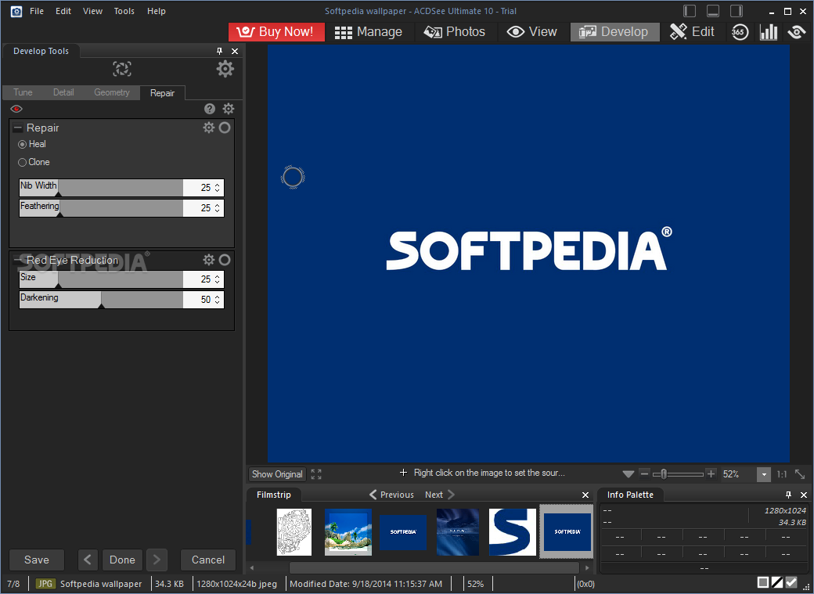This screenshot has width=814, height=594.
Task: Click the downward triangle beside zoom slider
Action: [x=629, y=474]
